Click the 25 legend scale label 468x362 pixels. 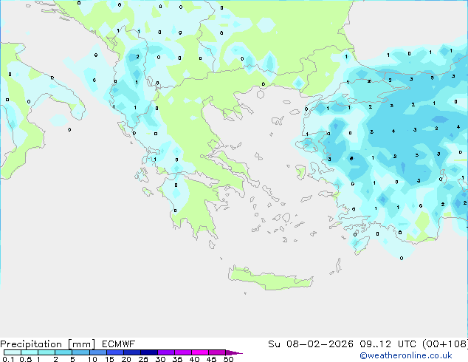(x=143, y=359)
